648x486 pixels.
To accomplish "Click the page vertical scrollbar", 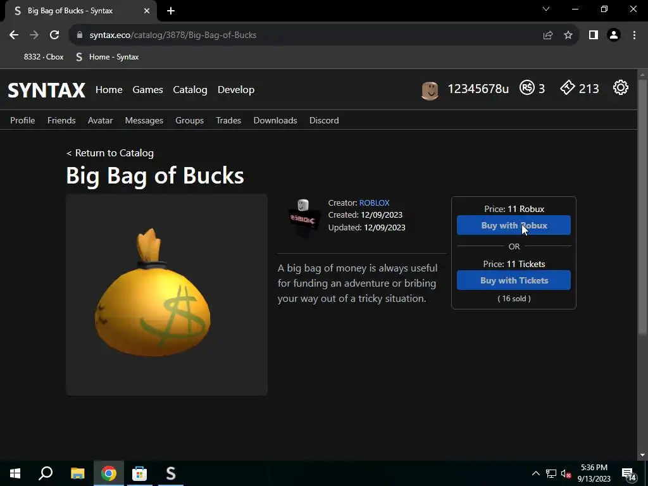I will coord(642,207).
